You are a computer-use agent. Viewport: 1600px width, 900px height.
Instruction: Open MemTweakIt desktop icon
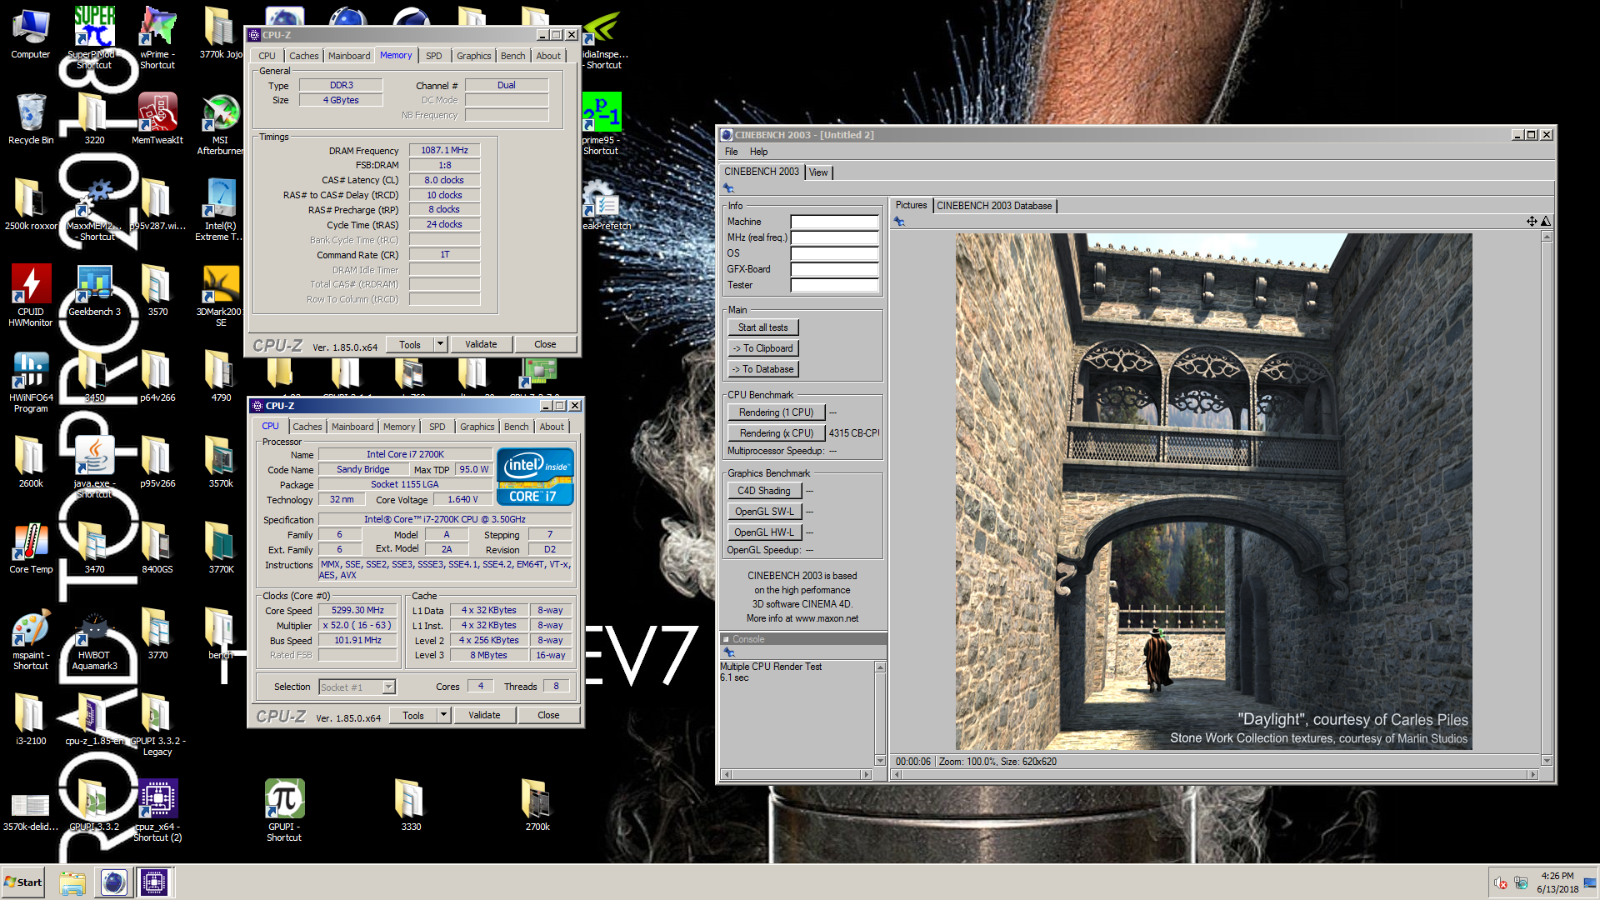[x=157, y=119]
